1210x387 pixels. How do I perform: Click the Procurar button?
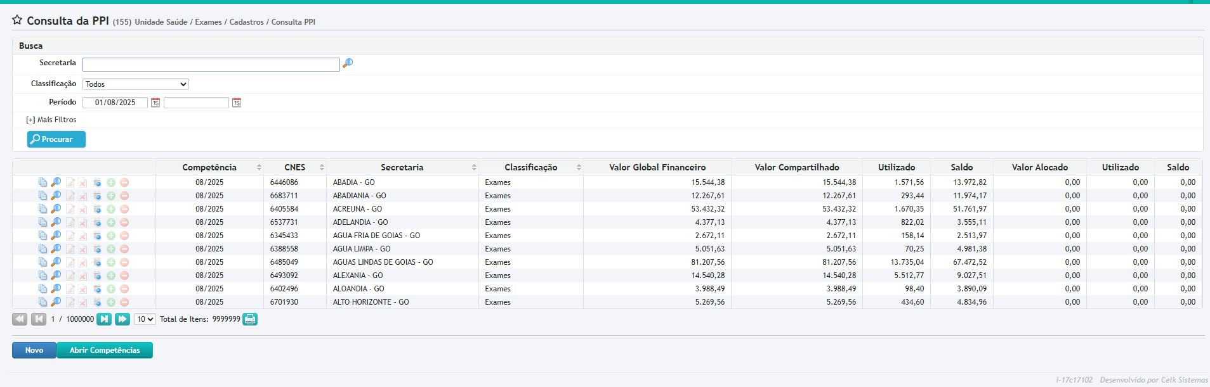(x=56, y=139)
